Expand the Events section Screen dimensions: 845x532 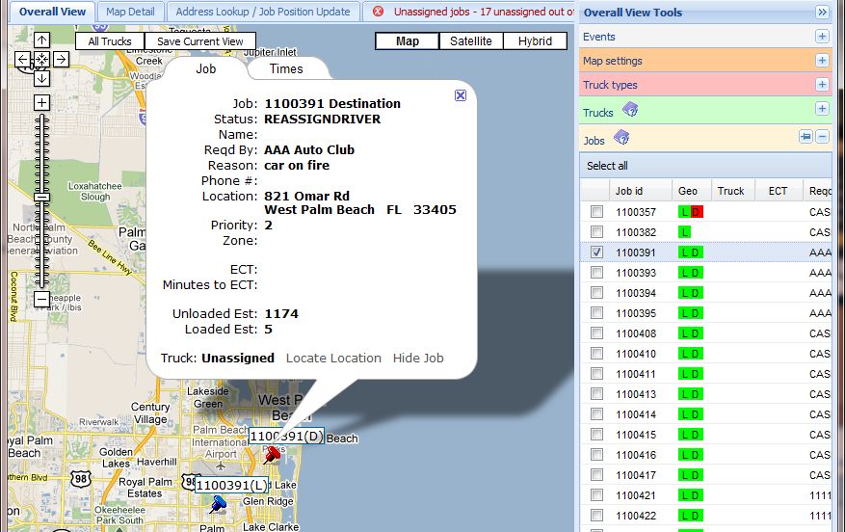coord(822,37)
